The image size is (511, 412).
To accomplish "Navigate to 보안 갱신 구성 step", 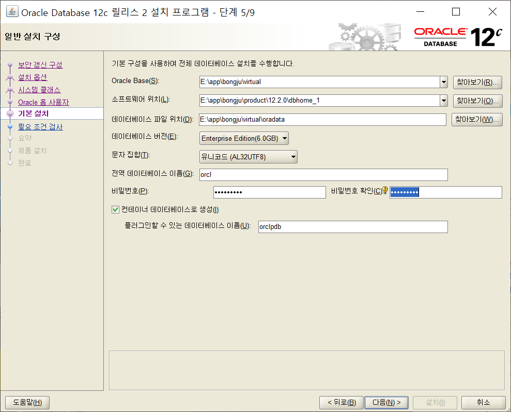I will point(40,65).
